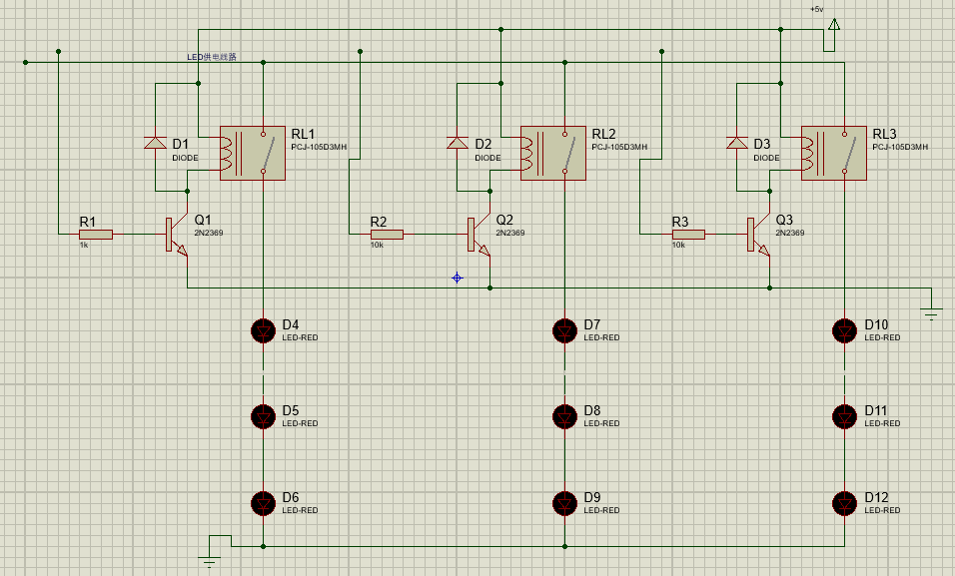The image size is (955, 576).
Task: Select the ground symbol at right edge
Action: (x=931, y=312)
